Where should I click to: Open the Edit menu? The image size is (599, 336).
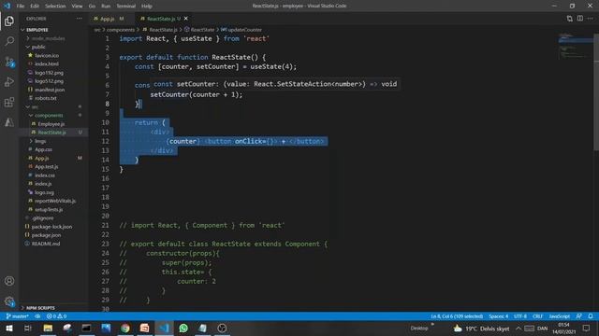click(35, 7)
